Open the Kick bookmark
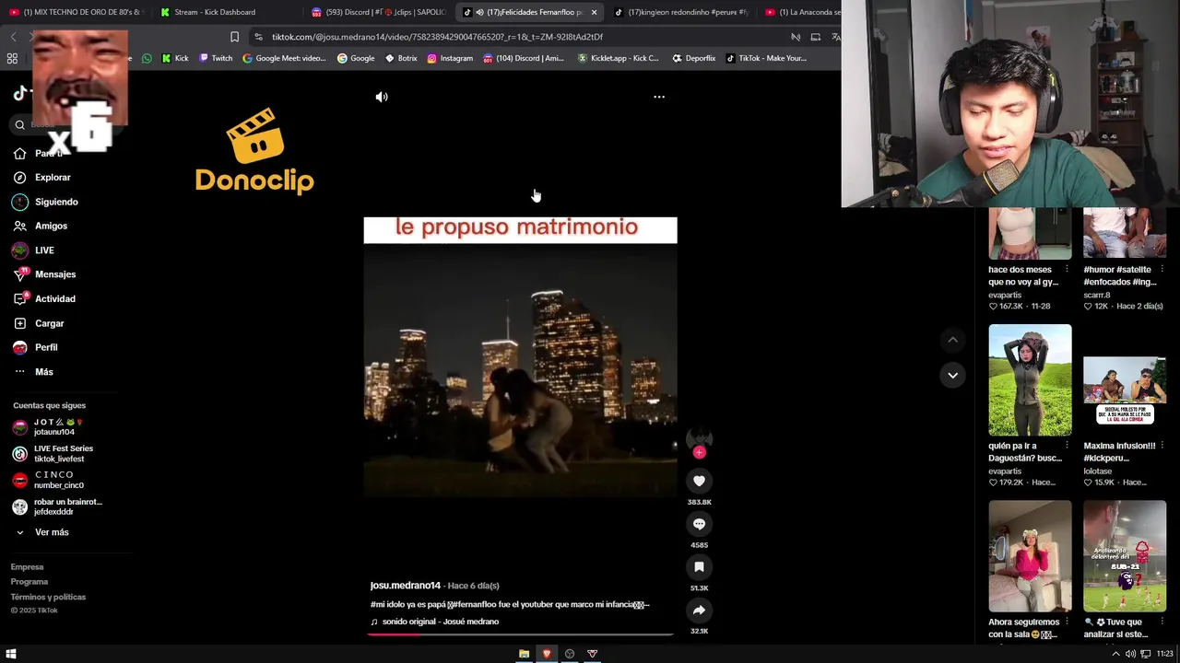The image size is (1180, 663). (175, 58)
